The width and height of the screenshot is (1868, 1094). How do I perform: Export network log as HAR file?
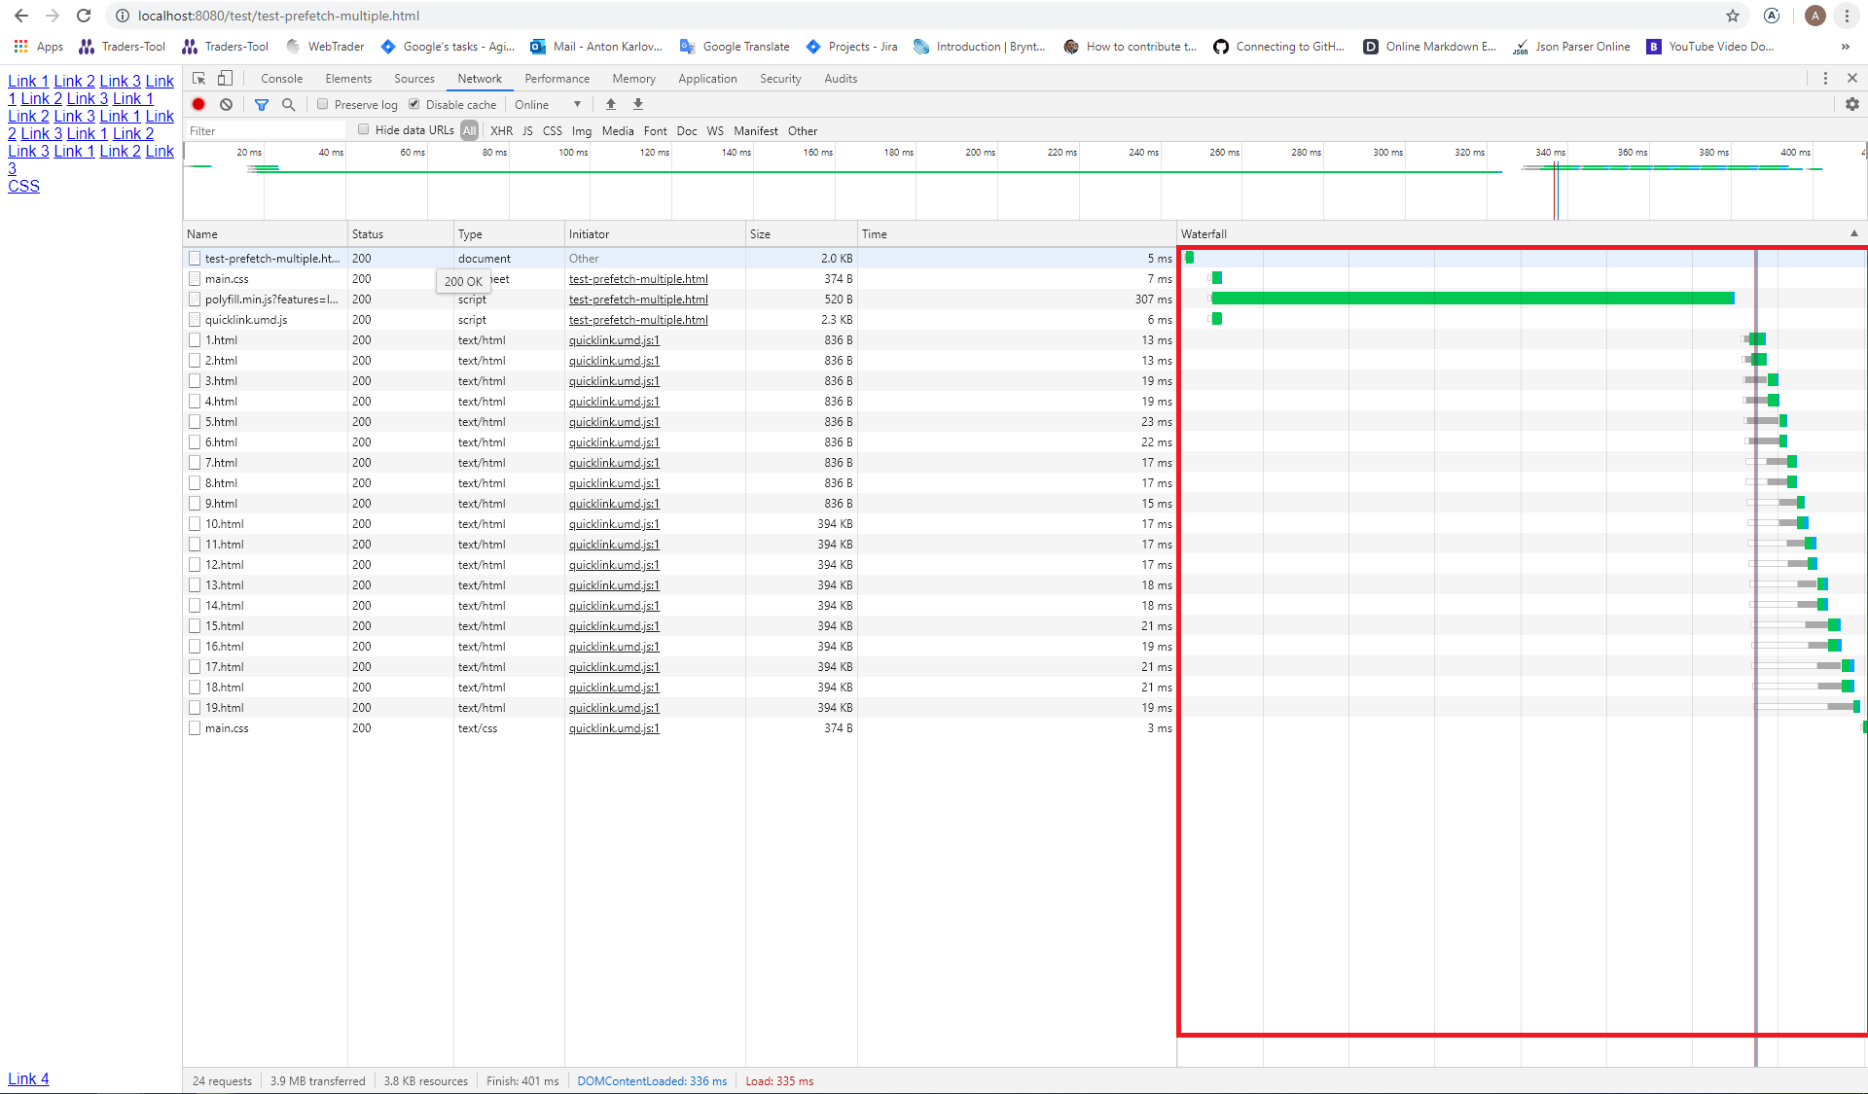click(x=637, y=104)
